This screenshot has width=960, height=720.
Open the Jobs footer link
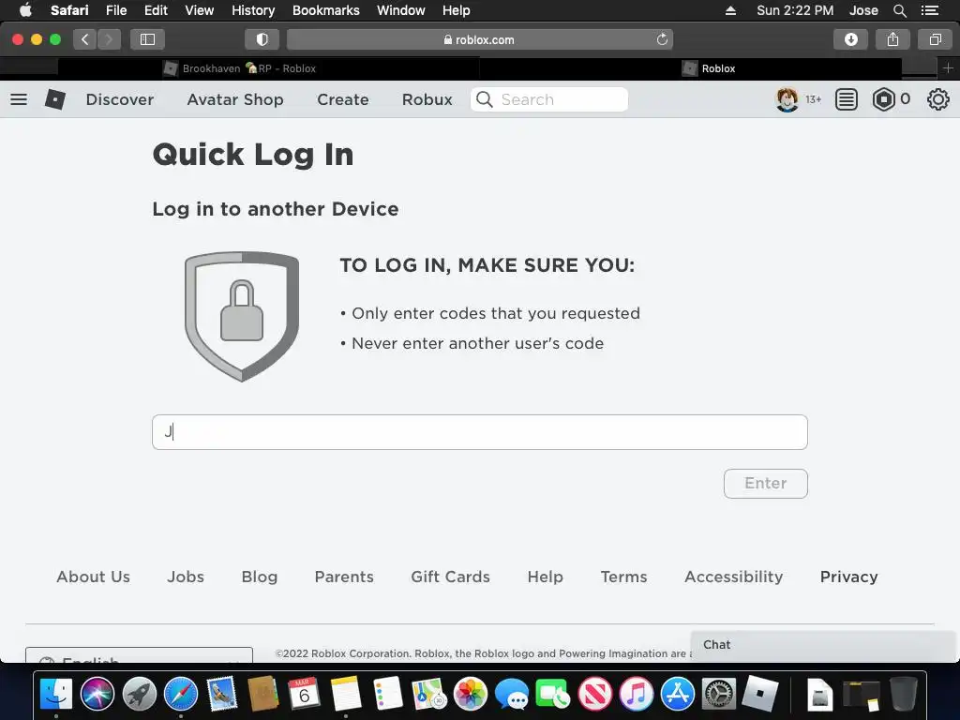[x=186, y=577]
